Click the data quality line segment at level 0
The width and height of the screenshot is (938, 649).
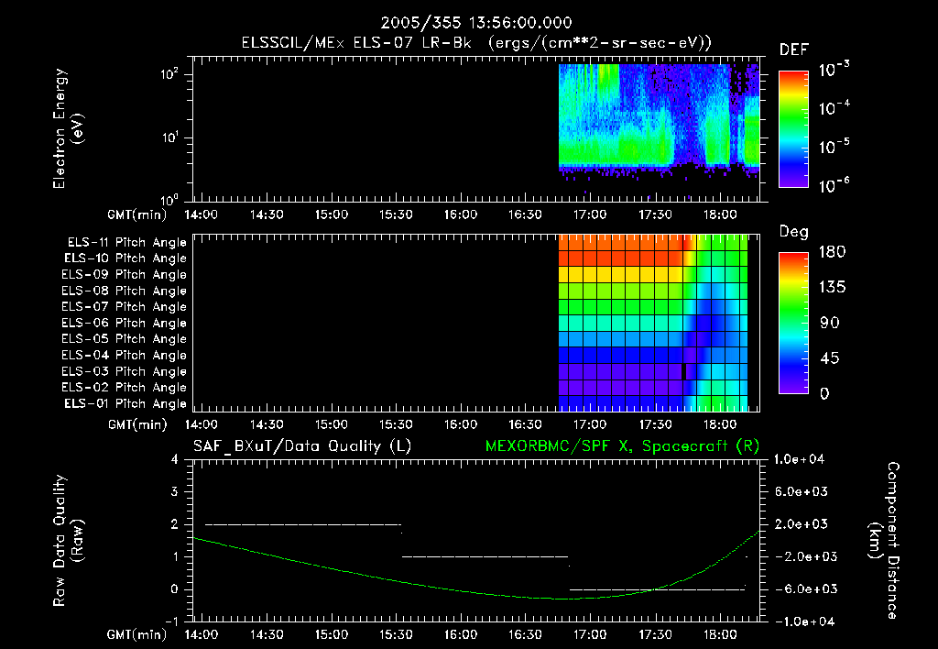tap(657, 589)
